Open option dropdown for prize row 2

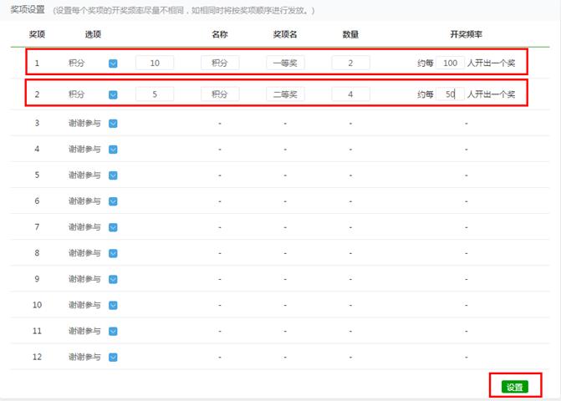pyautogui.click(x=113, y=95)
